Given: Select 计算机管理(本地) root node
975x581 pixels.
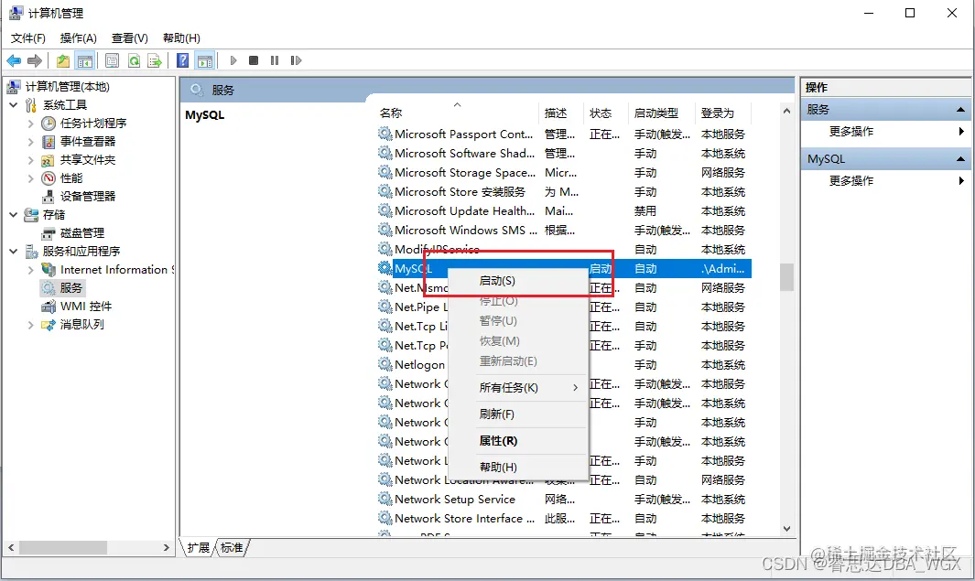Looking at the screenshot, I should [x=67, y=86].
